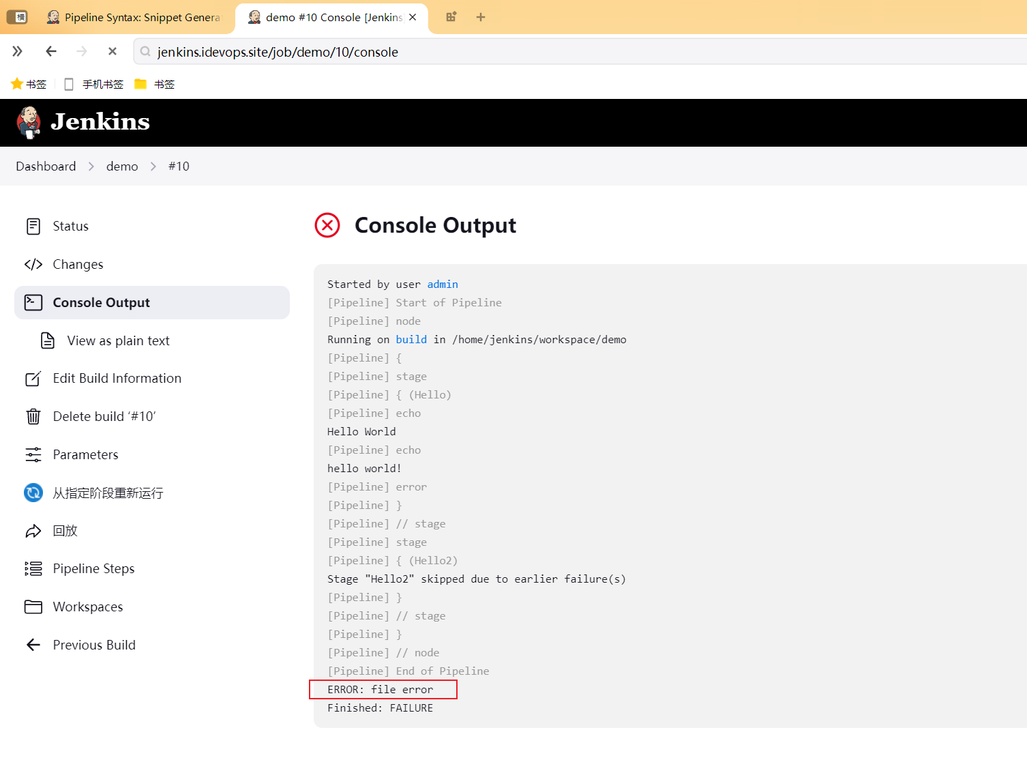The width and height of the screenshot is (1027, 758).
Task: Expand the chevron after Dashboard breadcrumb
Action: 91,166
